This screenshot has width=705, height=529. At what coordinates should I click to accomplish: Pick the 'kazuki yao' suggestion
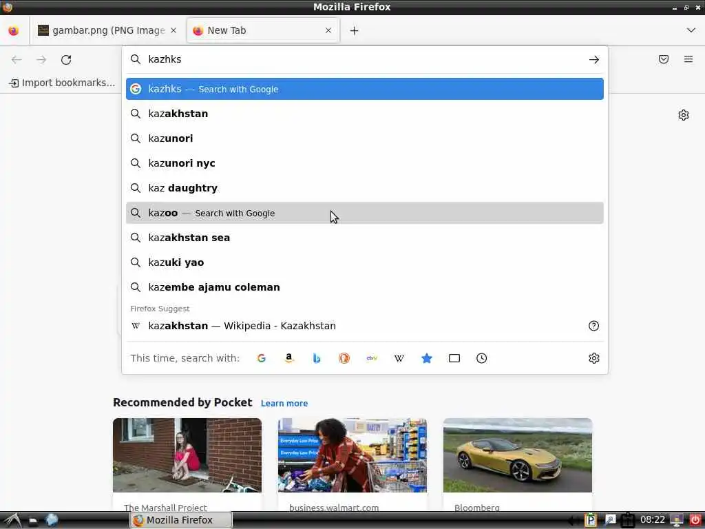pyautogui.click(x=365, y=262)
